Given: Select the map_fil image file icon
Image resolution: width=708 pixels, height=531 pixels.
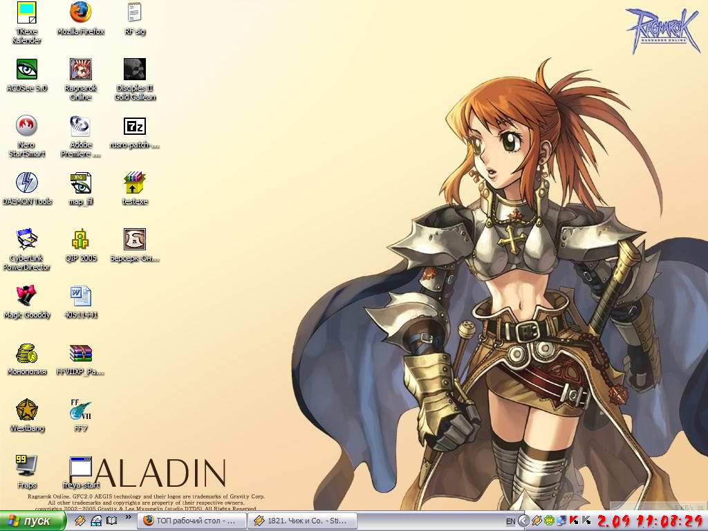Looking at the screenshot, I should pyautogui.click(x=81, y=189).
